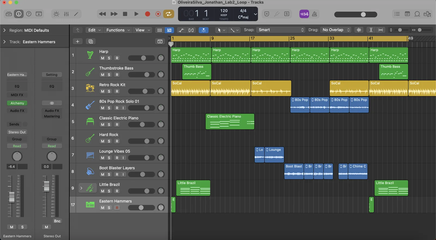The image size is (436, 240).
Task: Open the Alchemy instrument plugin
Action: coord(17,103)
